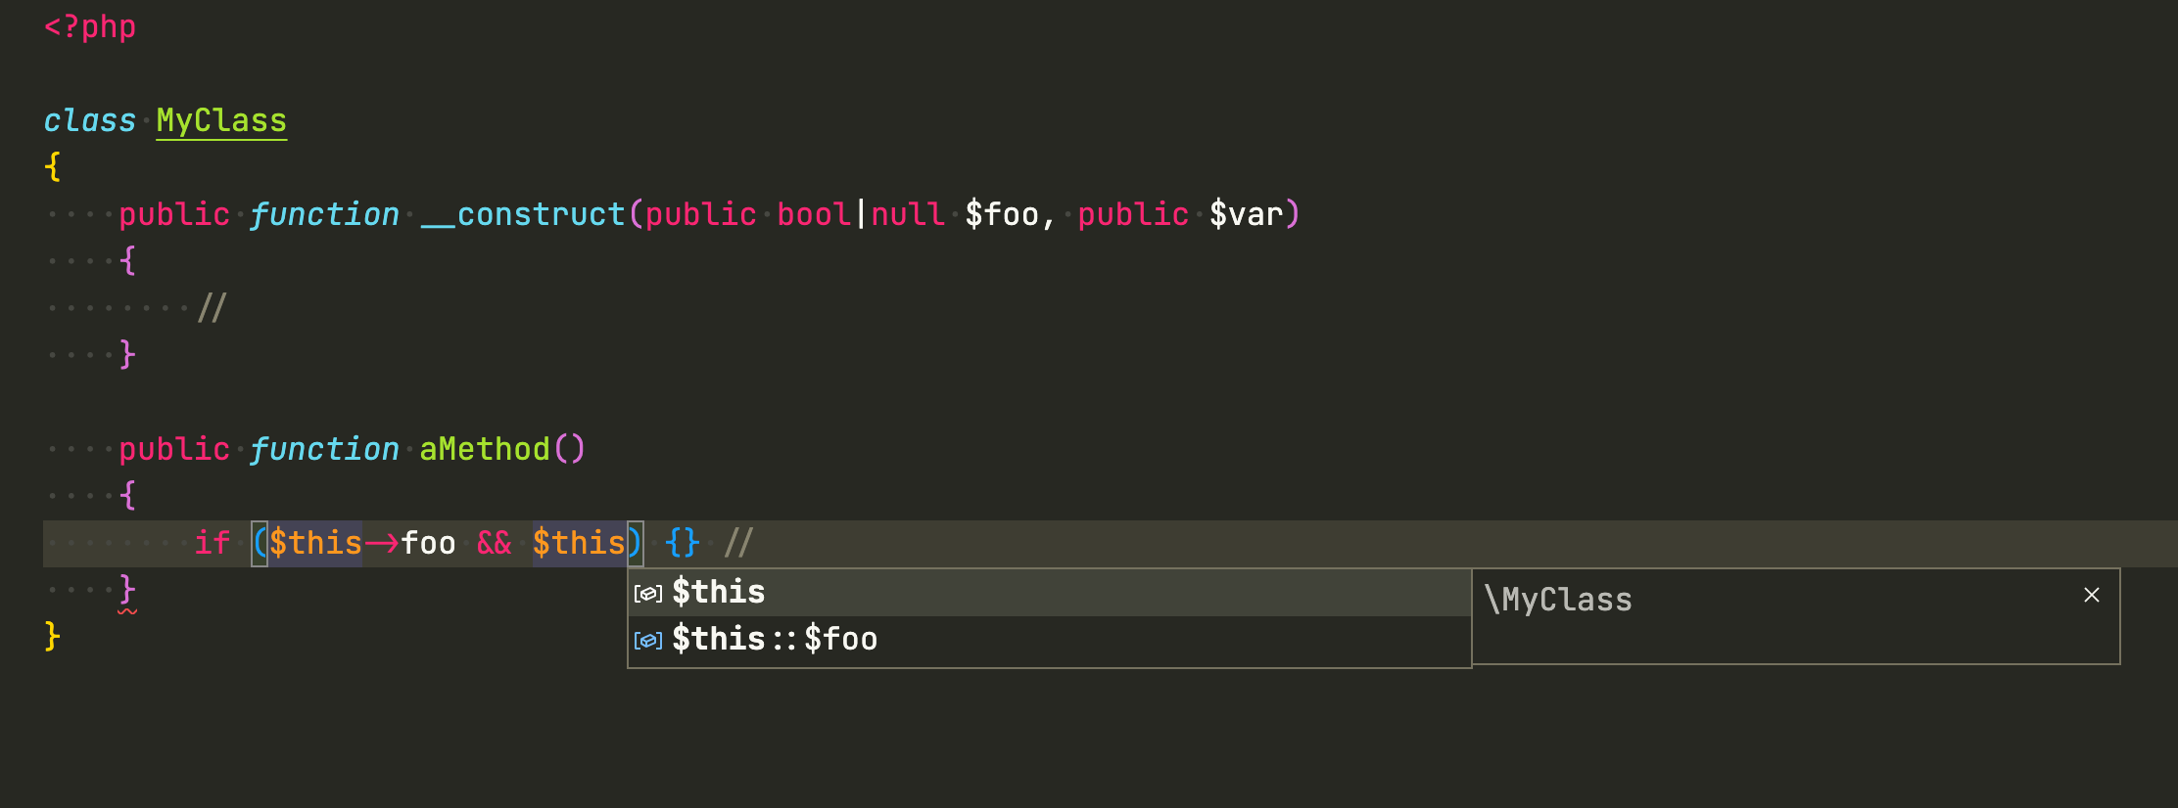Viewport: 2178px width, 808px height.
Task: Click the empty braces after the if statement
Action: point(681,542)
